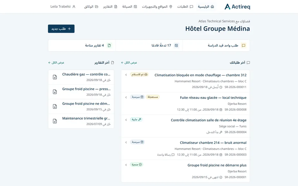This screenshot has height=186, width=298.
Task: Expand the Fuite réseau eau glacée request chevron
Action: tap(126, 97)
